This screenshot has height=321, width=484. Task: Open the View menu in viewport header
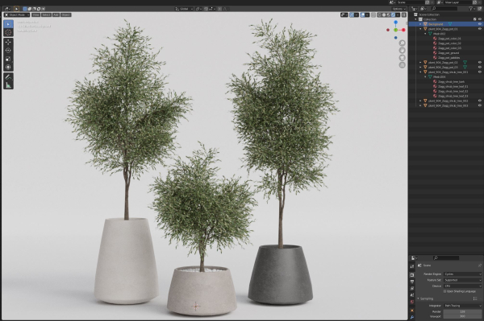click(35, 14)
